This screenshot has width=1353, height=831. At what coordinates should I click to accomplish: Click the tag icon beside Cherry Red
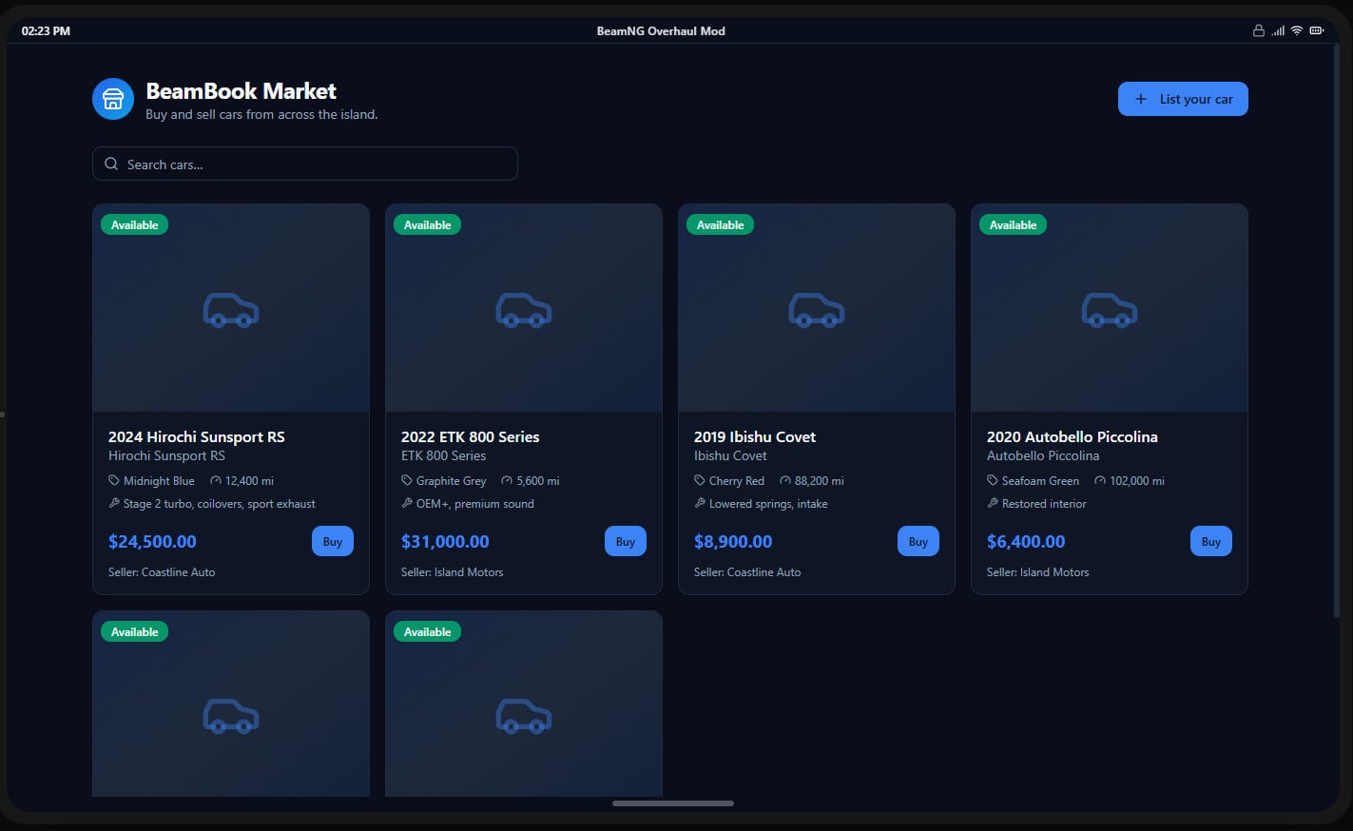700,480
